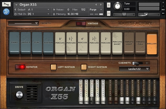Solo the instrument with the S button
Image resolution: width=166 pixels, height=109 pixels.
point(109,5)
